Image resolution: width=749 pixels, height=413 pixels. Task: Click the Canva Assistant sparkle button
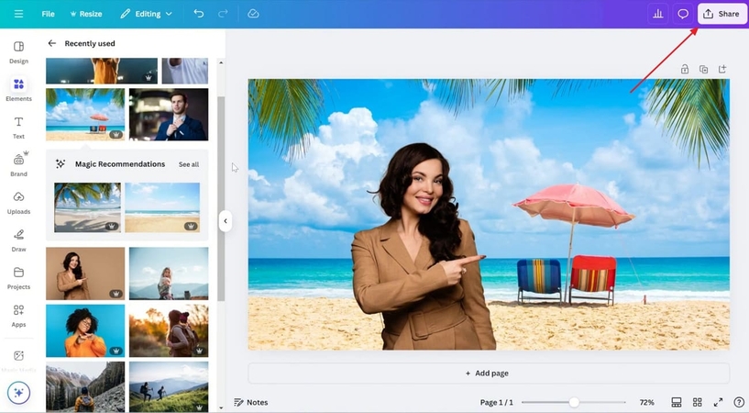point(18,393)
